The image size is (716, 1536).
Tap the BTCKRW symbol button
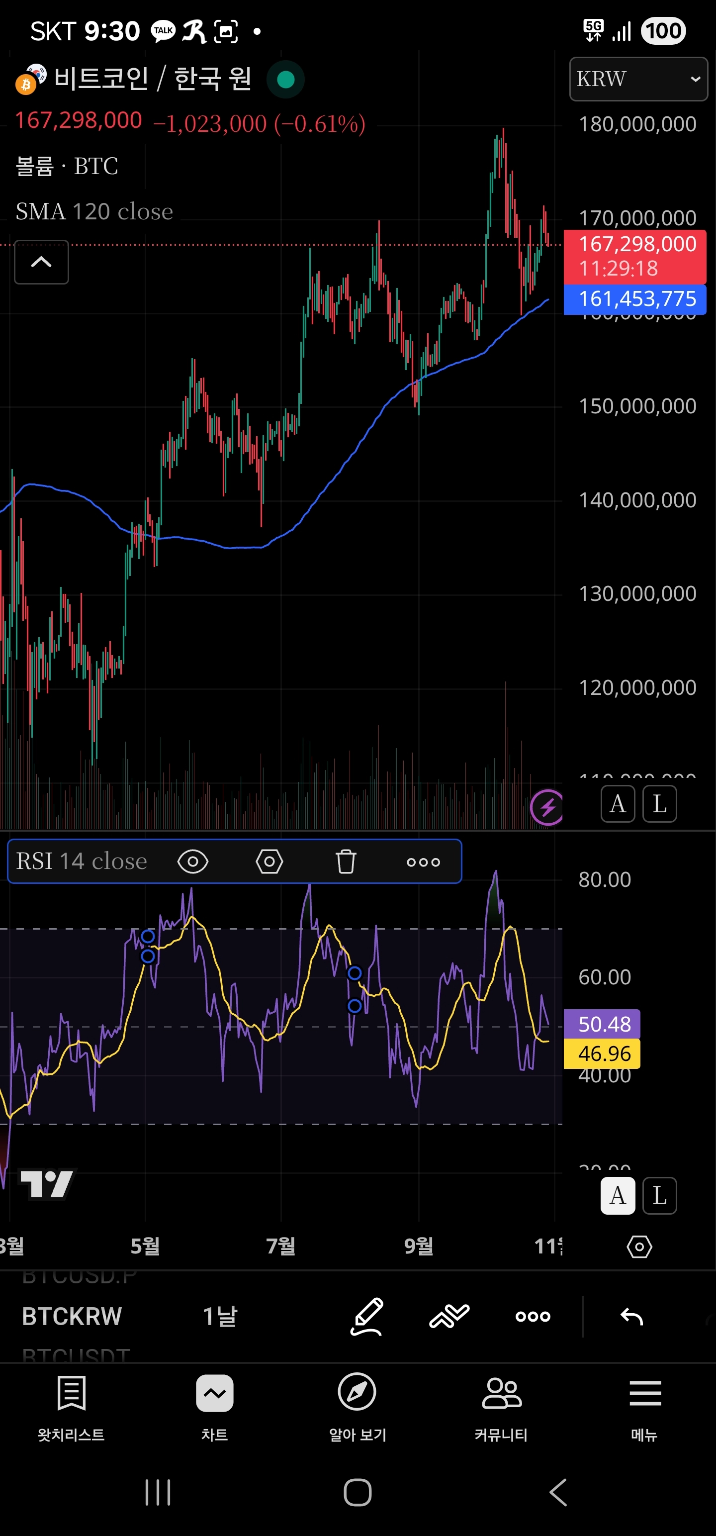tap(72, 1316)
